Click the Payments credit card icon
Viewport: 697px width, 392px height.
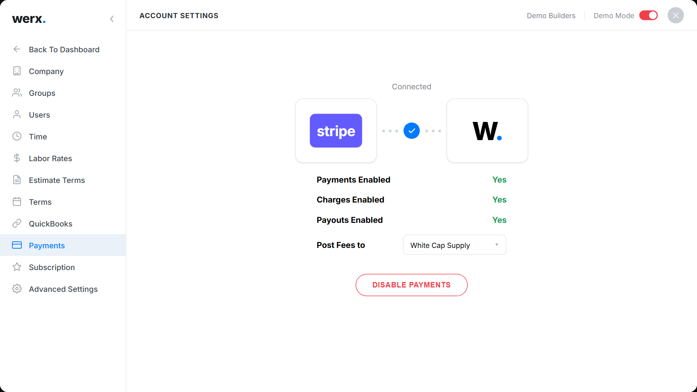(x=17, y=245)
